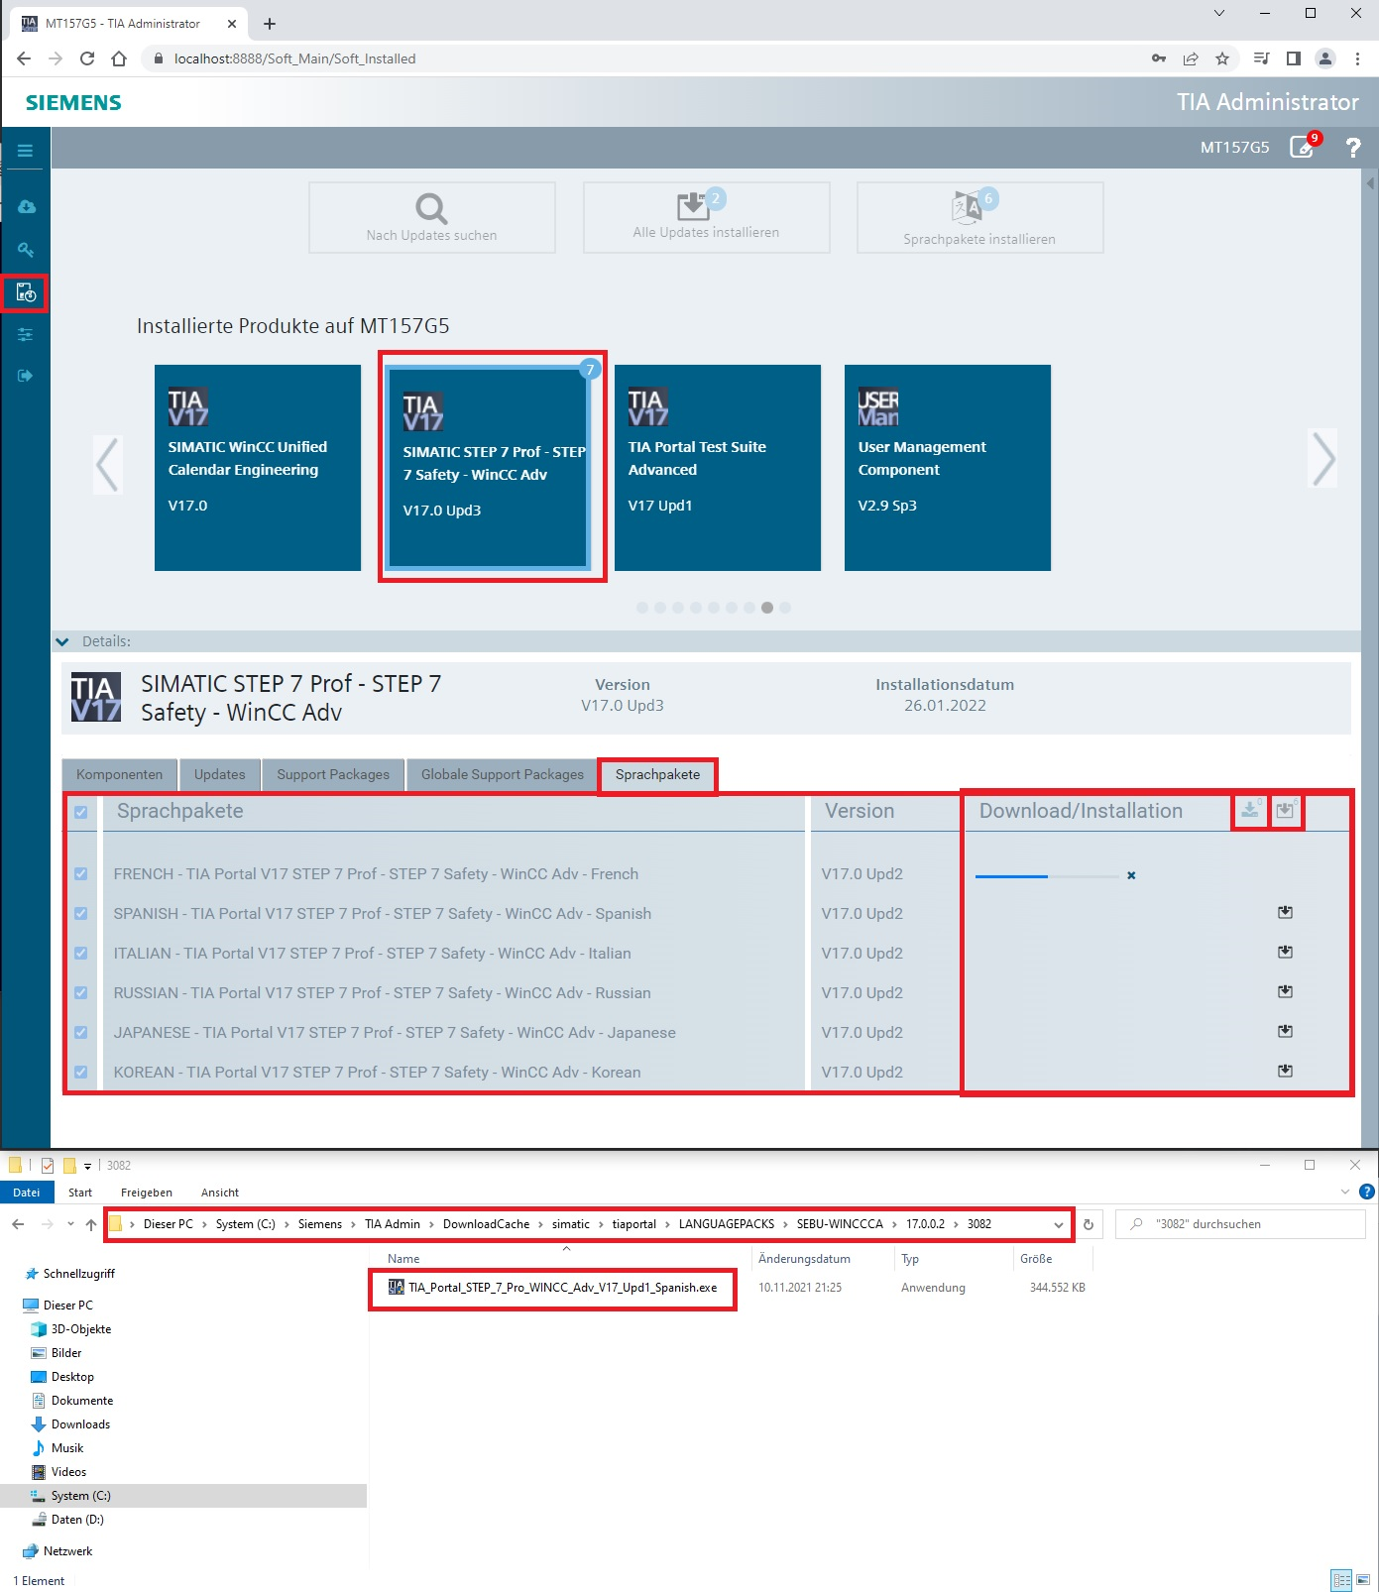This screenshot has height=1592, width=1379.
Task: Click Sprachpakete installieren button
Action: pos(980,217)
